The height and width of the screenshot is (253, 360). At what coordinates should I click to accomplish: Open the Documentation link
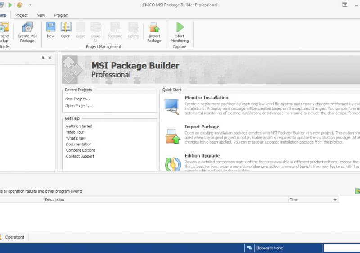pos(79,144)
